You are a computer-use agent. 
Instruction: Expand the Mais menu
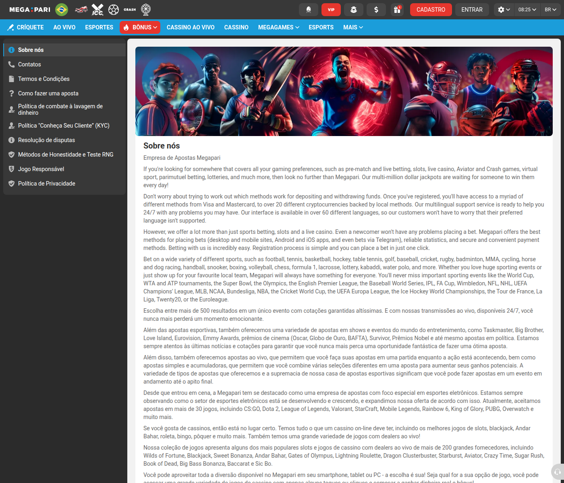(x=353, y=27)
